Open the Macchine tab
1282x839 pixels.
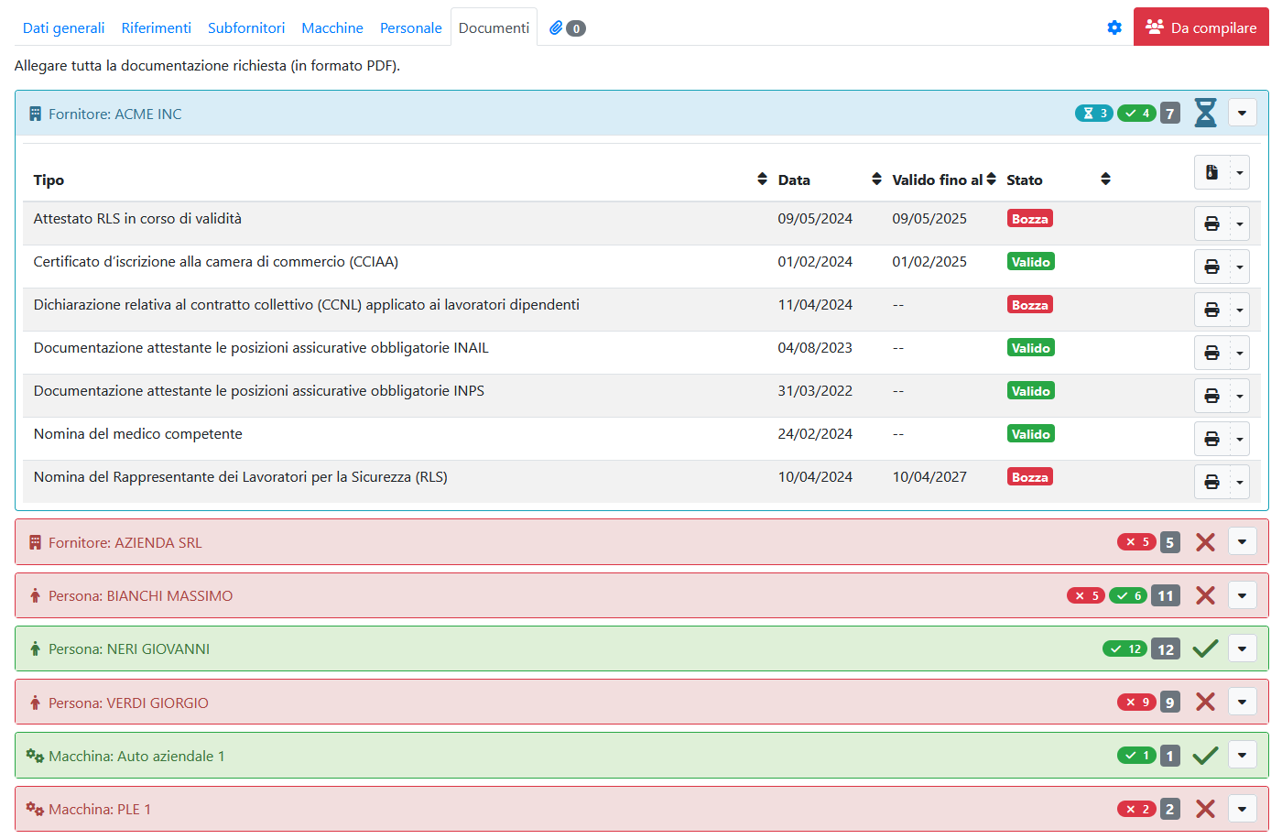click(332, 27)
